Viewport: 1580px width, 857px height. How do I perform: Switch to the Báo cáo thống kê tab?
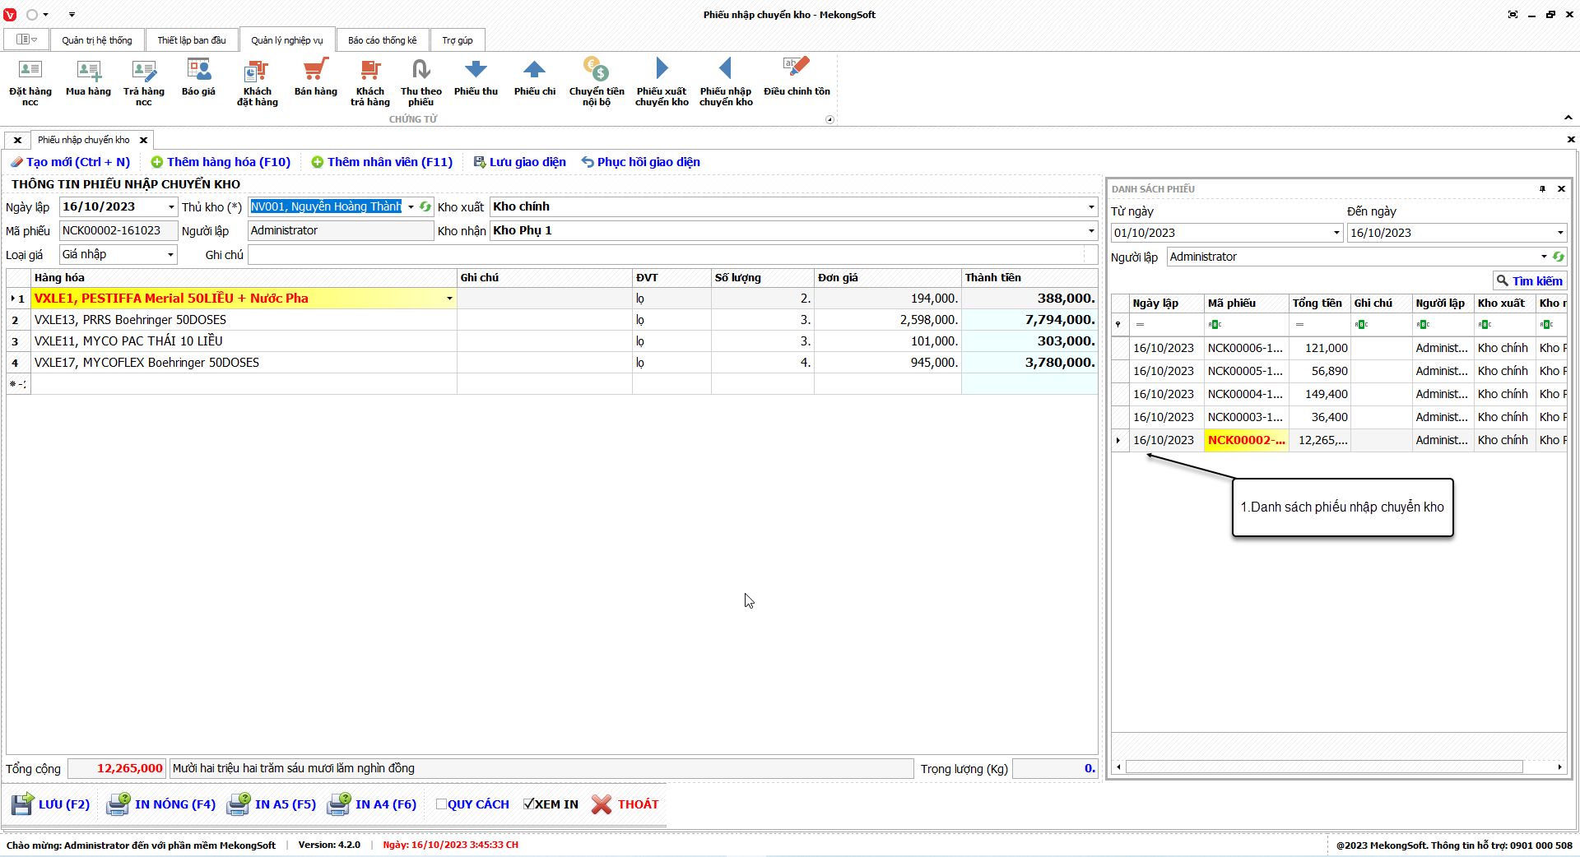[x=382, y=40]
